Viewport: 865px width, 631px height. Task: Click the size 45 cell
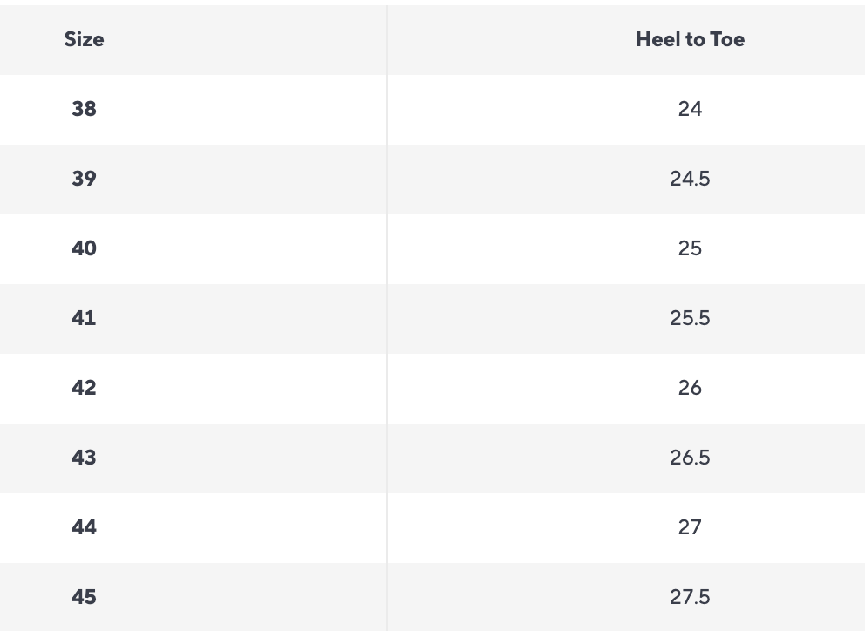click(84, 597)
